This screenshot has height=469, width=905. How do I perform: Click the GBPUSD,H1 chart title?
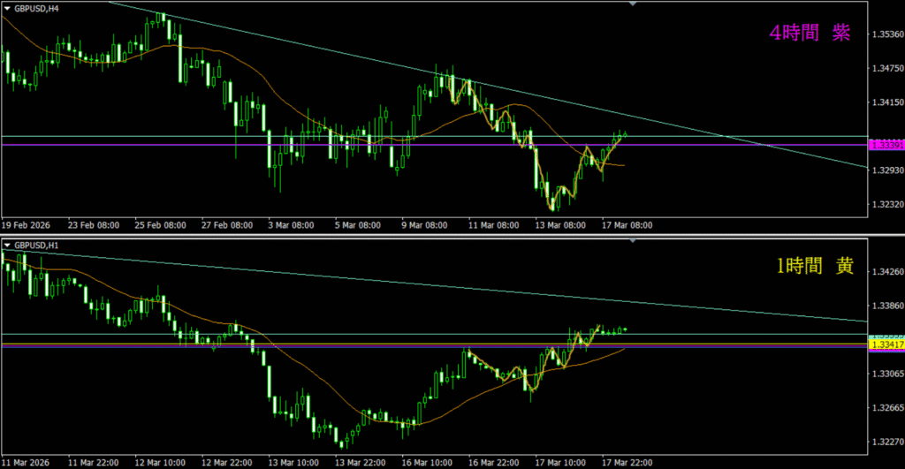[x=37, y=245]
